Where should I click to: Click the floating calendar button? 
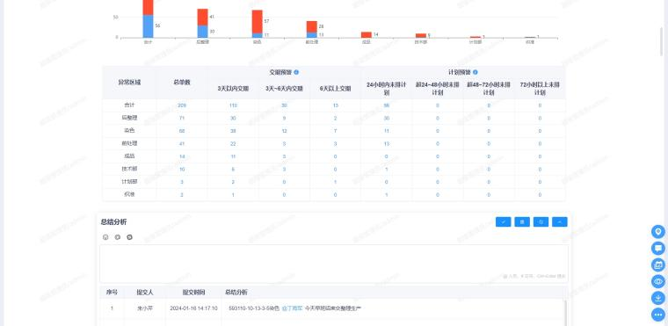[x=658, y=264]
